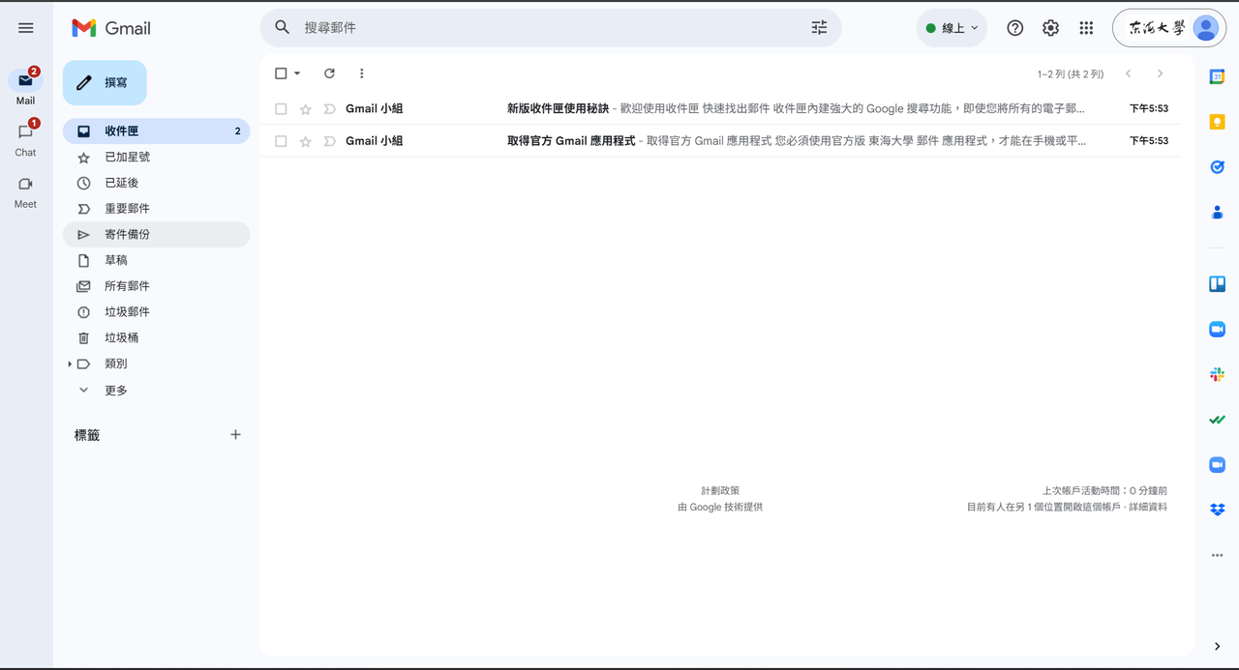Click the search filter options icon

[819, 28]
